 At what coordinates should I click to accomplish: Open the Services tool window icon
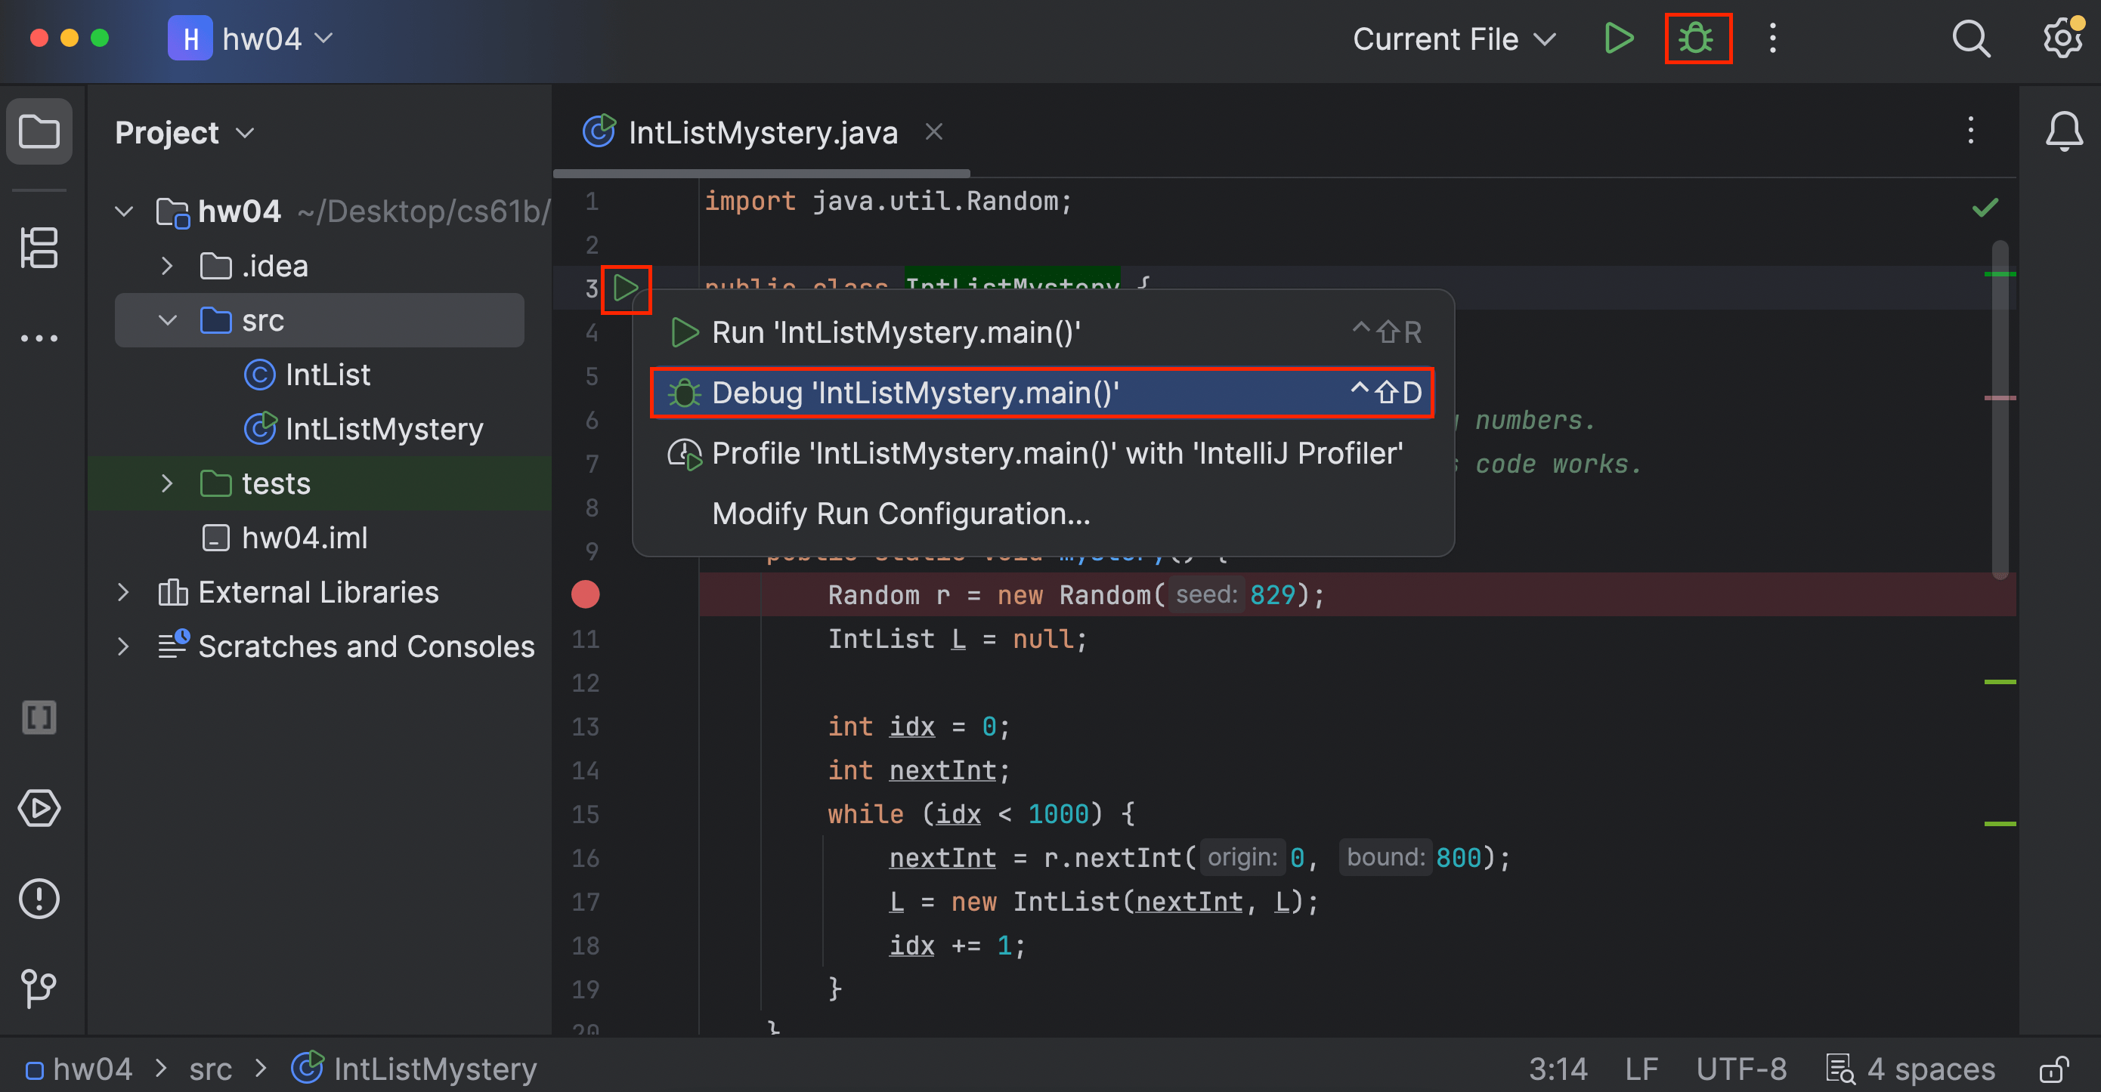click(39, 808)
